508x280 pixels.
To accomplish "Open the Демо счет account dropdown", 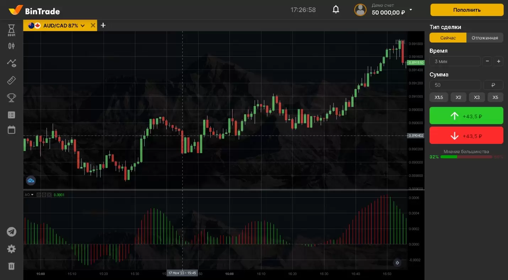I will point(411,10).
